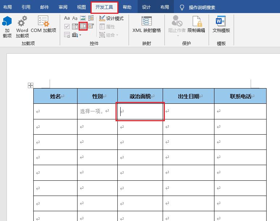Open COM 加载项 dialog

43,24
